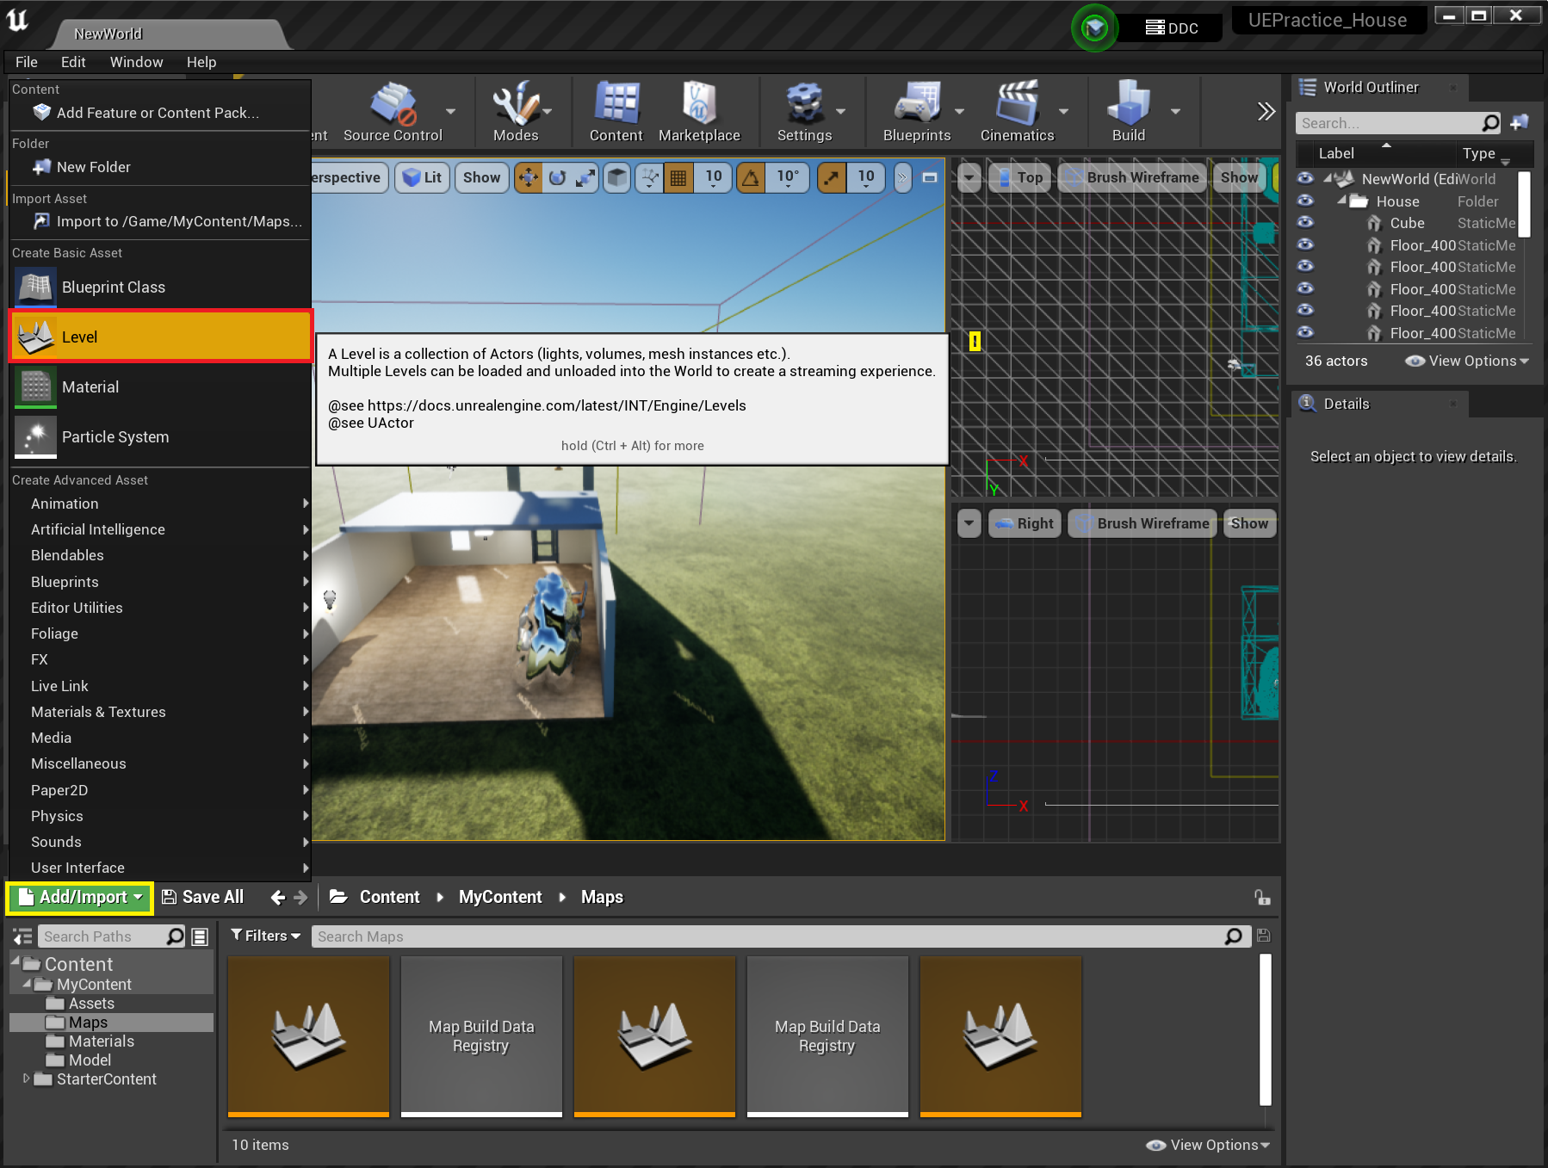Open Content browser from toolbar
Viewport: 1548px width, 1168px height.
(x=616, y=112)
